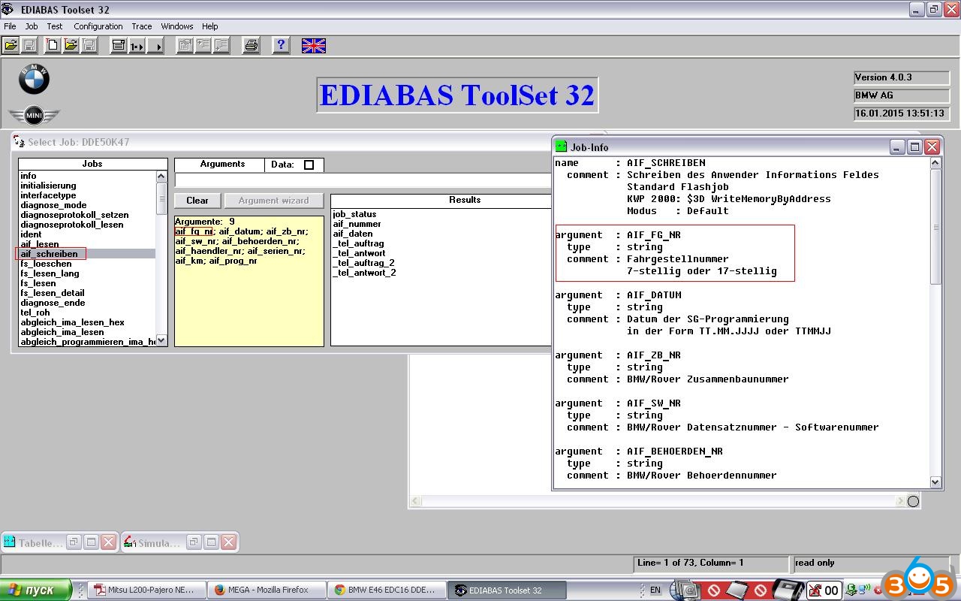Maximize the Job-Info window
Screen dimensions: 961x601
pyautogui.click(x=914, y=146)
